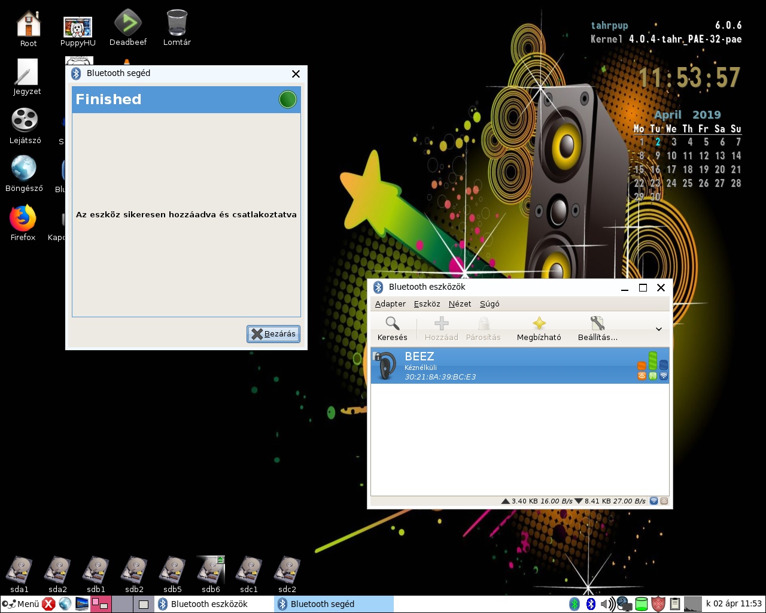Click the globe browser taskbar launcher
The width and height of the screenshot is (766, 613).
(65, 604)
